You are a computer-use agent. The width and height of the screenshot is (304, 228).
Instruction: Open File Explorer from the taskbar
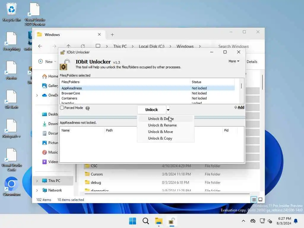(x=159, y=221)
